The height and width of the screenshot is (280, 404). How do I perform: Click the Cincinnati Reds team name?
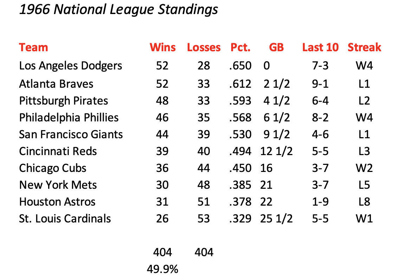click(x=58, y=151)
